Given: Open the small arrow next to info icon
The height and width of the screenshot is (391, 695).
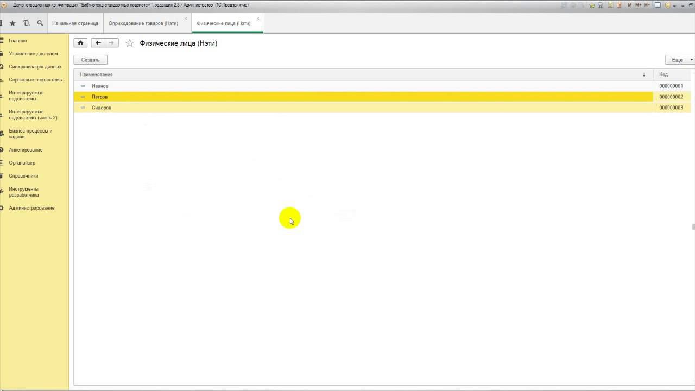Looking at the screenshot, I should (674, 5).
